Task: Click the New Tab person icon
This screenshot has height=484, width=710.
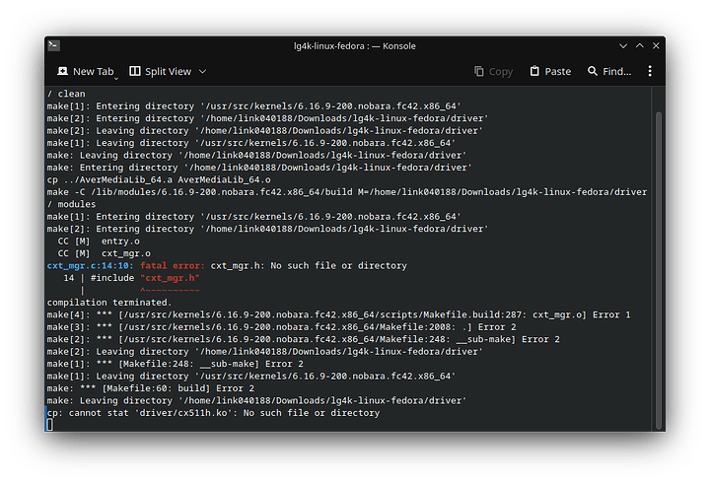Action: point(62,72)
